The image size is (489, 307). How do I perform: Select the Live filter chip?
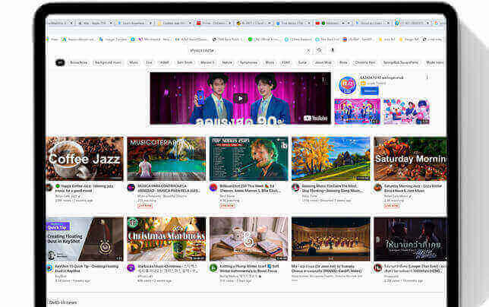(149, 62)
